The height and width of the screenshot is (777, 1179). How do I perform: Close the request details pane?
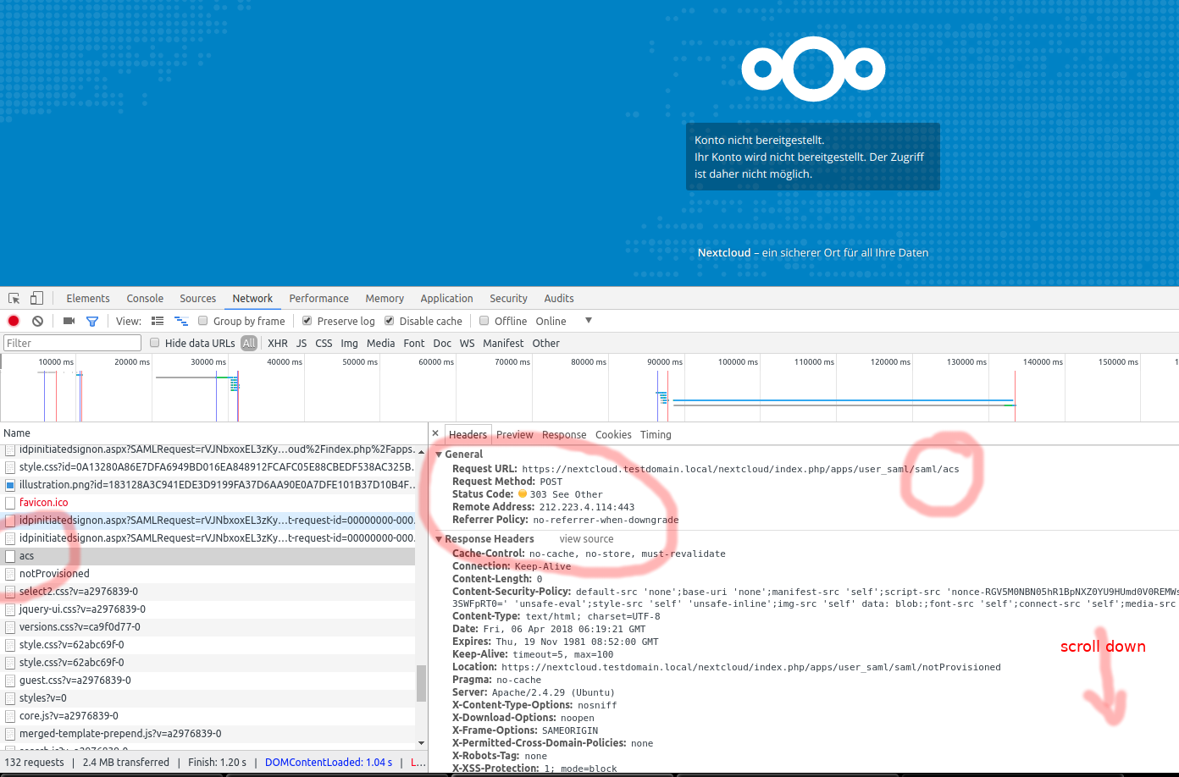coord(435,433)
